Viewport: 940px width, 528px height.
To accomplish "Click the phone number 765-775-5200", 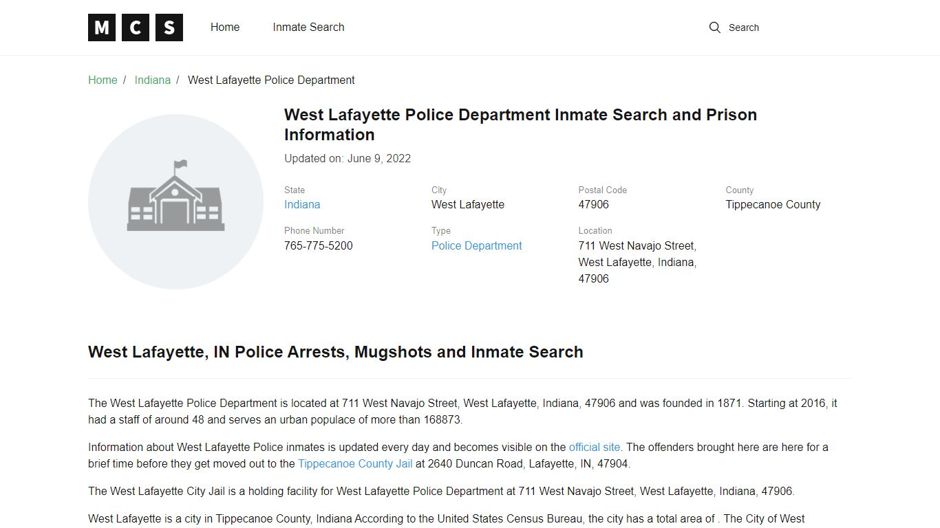I will (x=319, y=245).
